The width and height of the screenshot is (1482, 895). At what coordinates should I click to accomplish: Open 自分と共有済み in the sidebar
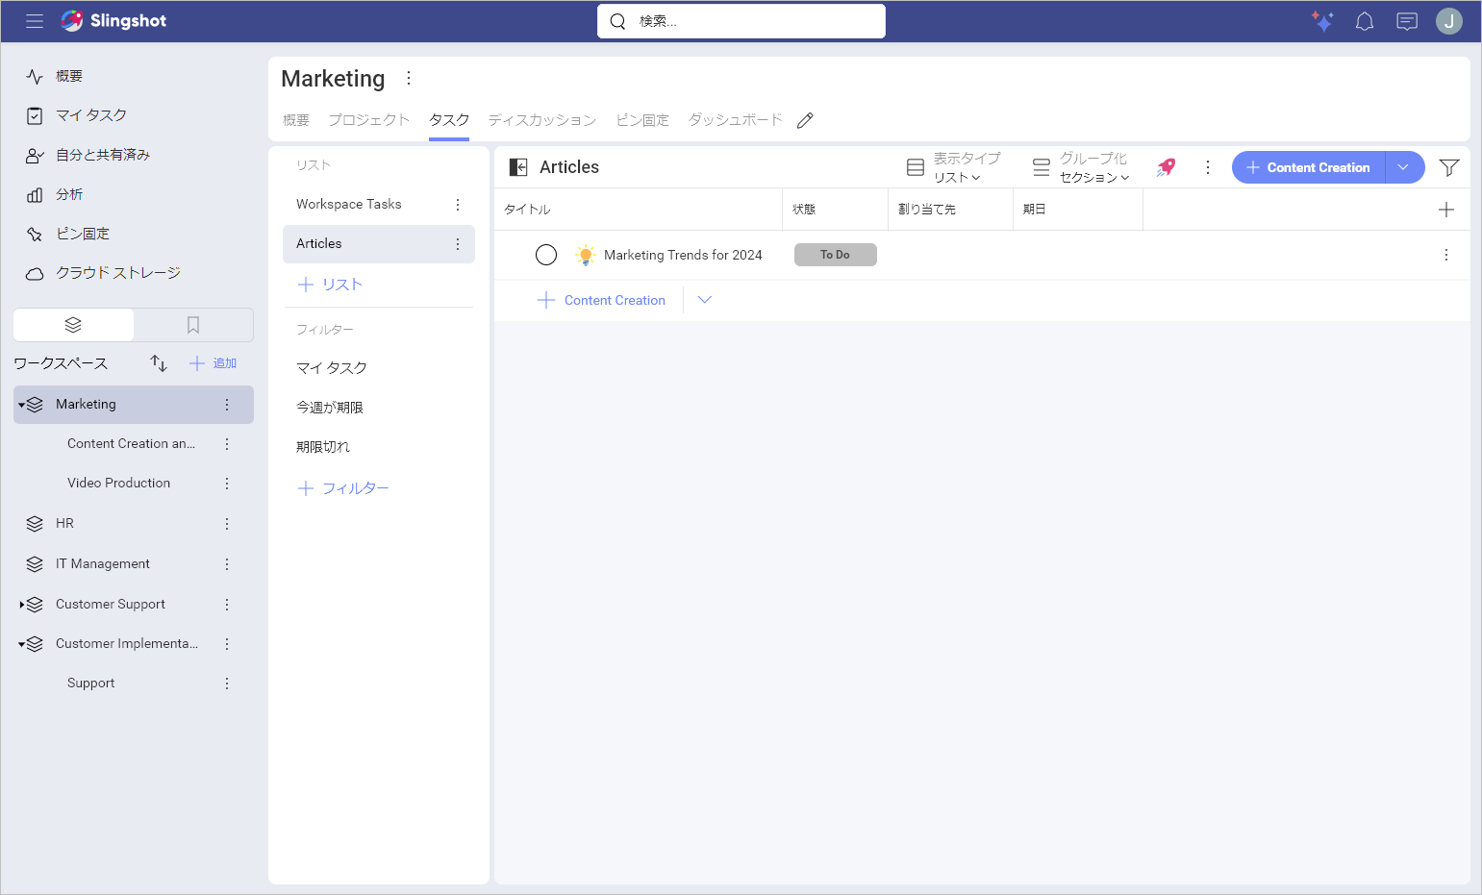point(103,155)
